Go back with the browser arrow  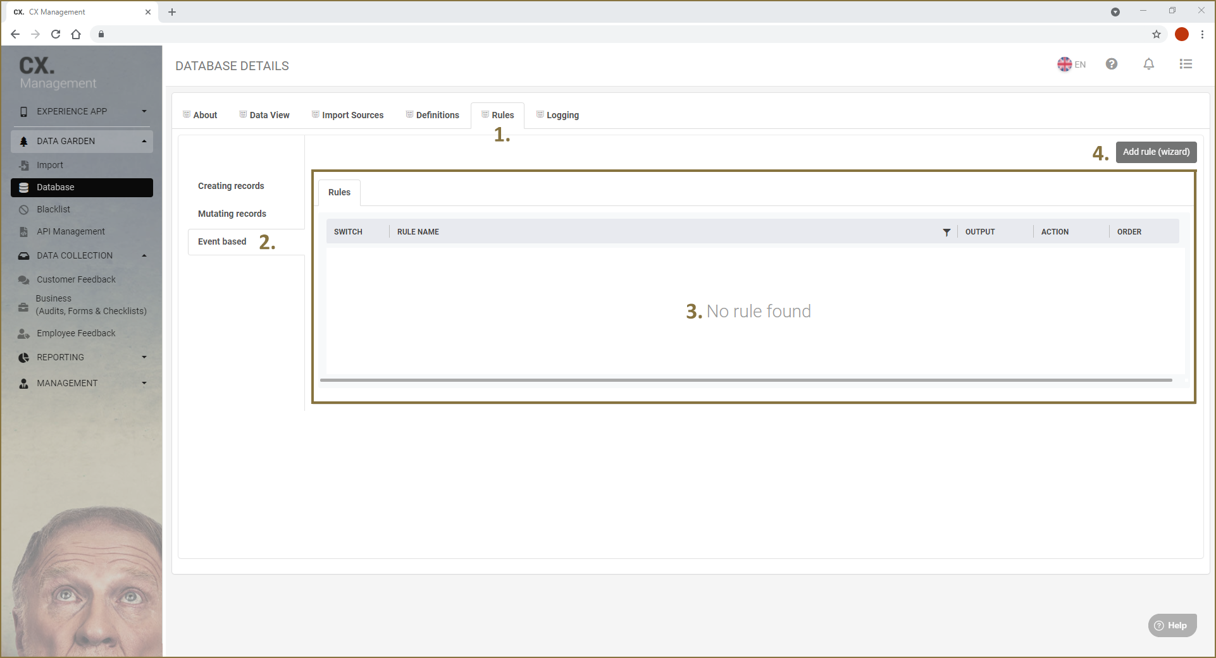click(15, 34)
